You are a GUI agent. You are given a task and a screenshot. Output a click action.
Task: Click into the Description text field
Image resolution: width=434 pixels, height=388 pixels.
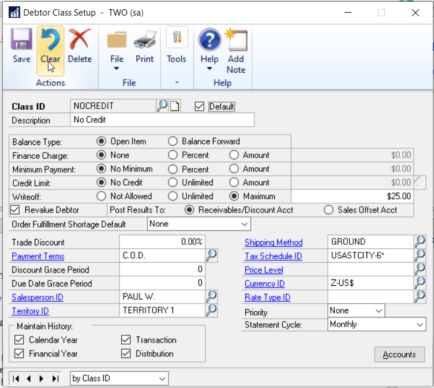[162, 120]
